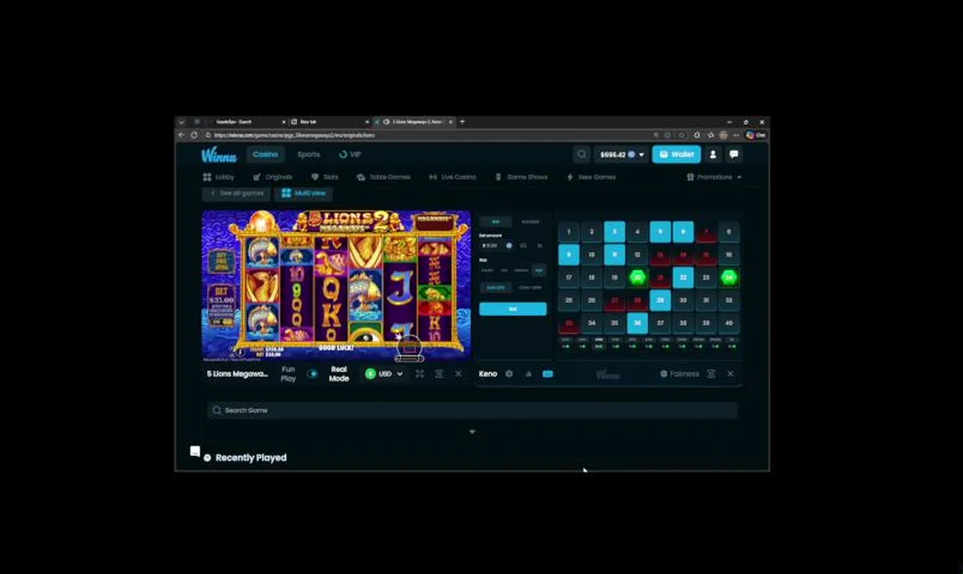The height and width of the screenshot is (574, 963).
Task: Open the Live Casino category
Action: point(452,177)
